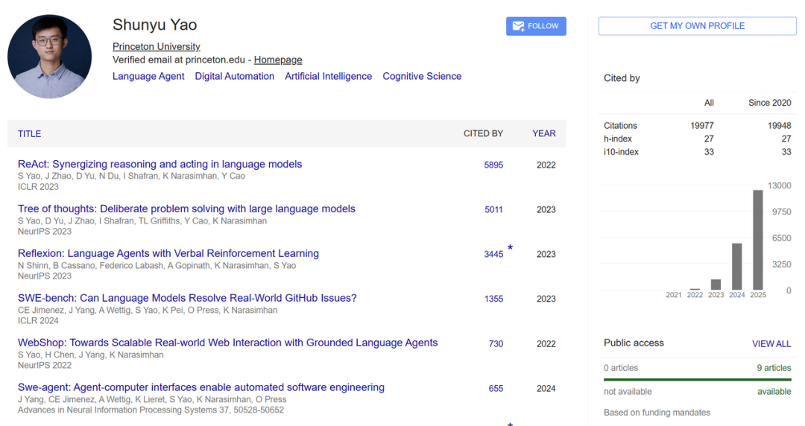Click Get My Own Profile button
Viewport: 805px width, 426px height.
point(697,26)
